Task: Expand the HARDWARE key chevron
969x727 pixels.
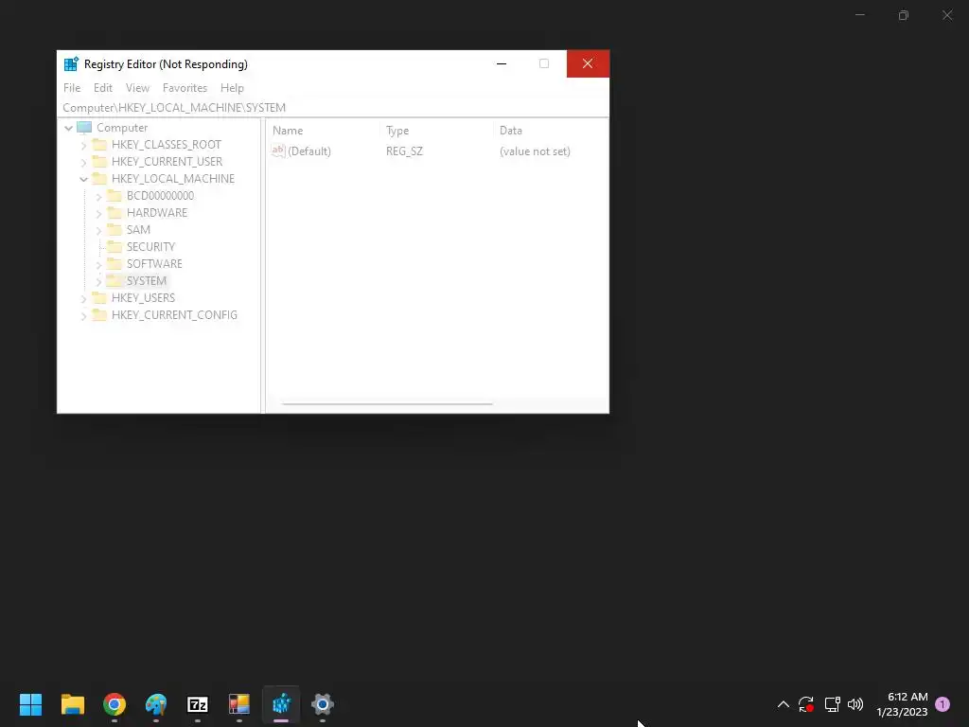Action: point(98,213)
